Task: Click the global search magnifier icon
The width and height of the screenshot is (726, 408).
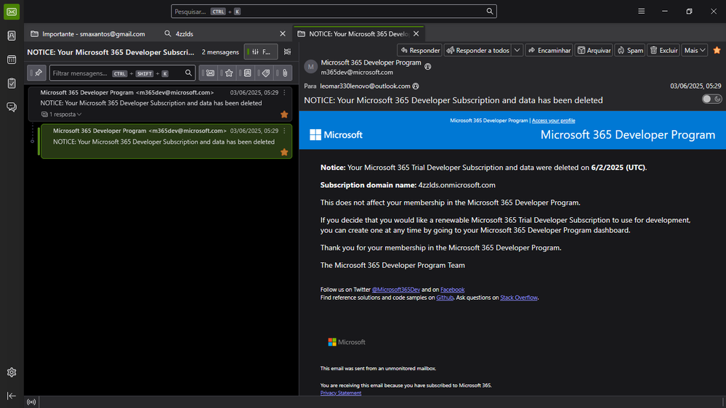Action: coord(489,12)
